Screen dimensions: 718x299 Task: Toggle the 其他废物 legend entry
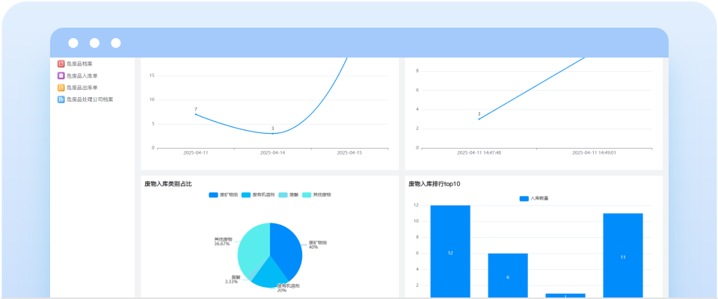tap(316, 194)
